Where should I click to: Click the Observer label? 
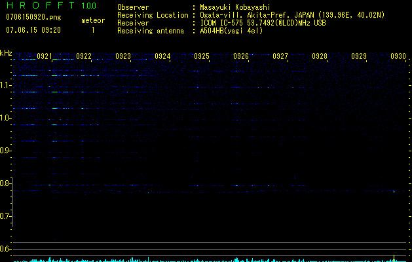point(133,7)
